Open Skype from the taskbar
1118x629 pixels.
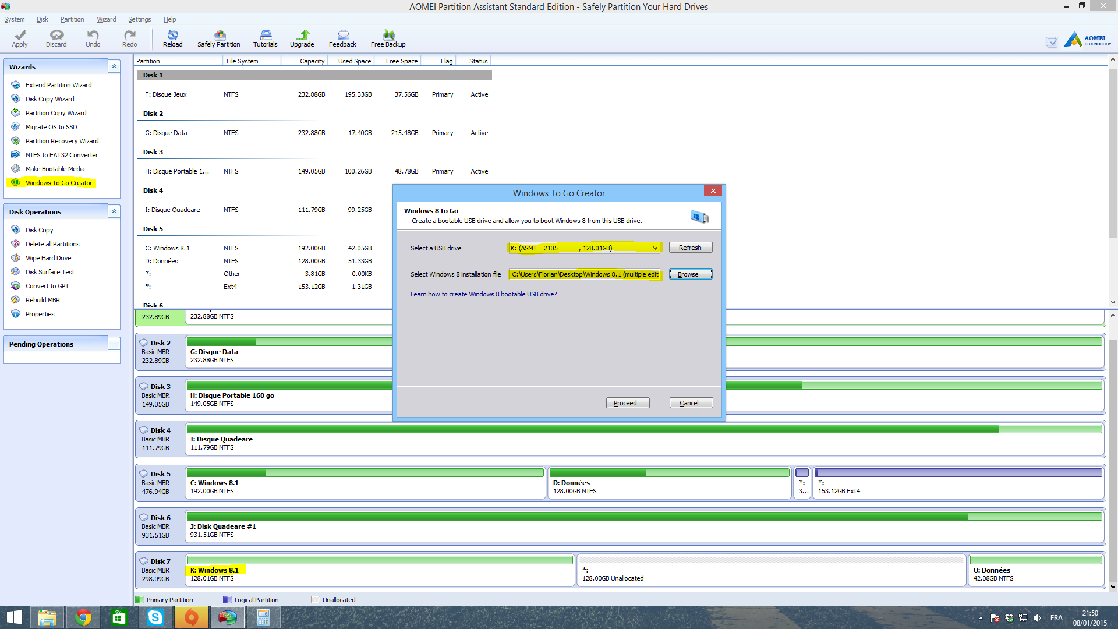click(155, 617)
